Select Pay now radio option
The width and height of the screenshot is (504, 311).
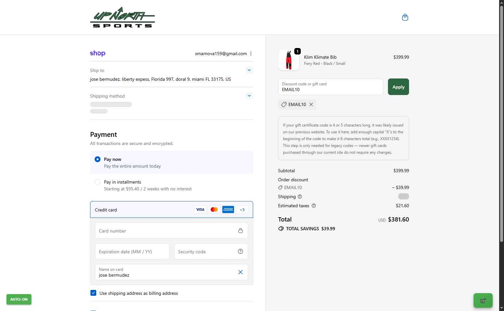coord(98,159)
